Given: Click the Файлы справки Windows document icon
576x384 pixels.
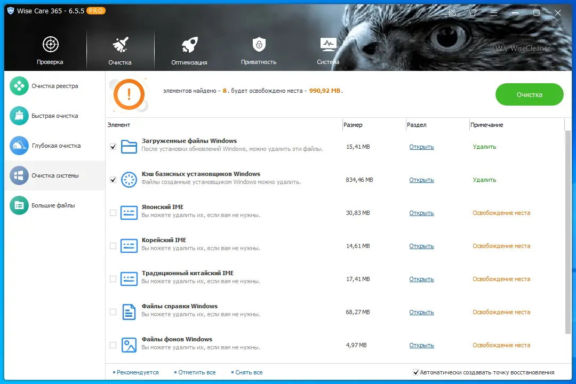Looking at the screenshot, I should tap(129, 312).
